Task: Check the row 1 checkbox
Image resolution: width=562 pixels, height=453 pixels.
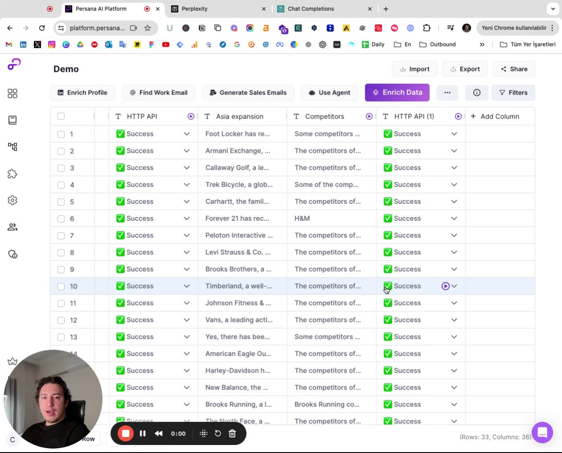Action: [61, 134]
